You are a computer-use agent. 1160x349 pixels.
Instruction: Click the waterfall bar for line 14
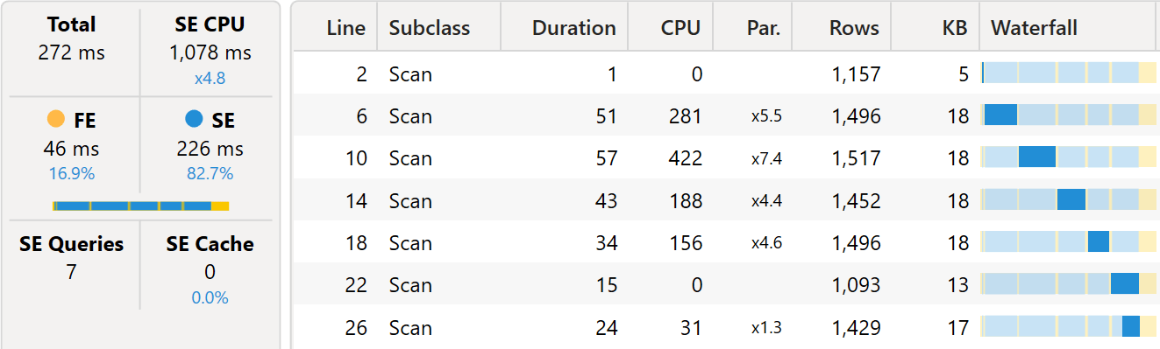click(x=1071, y=199)
